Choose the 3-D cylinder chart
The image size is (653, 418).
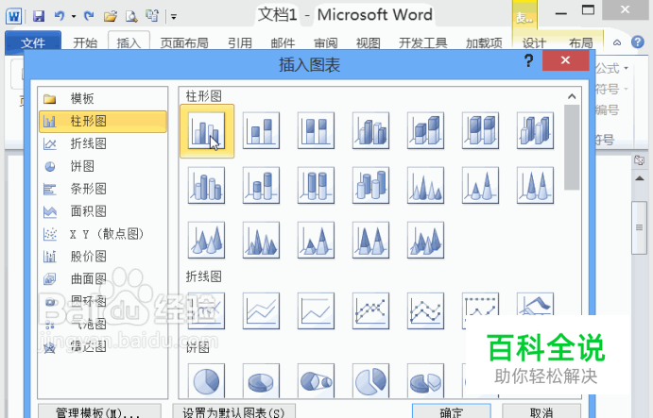370,186
